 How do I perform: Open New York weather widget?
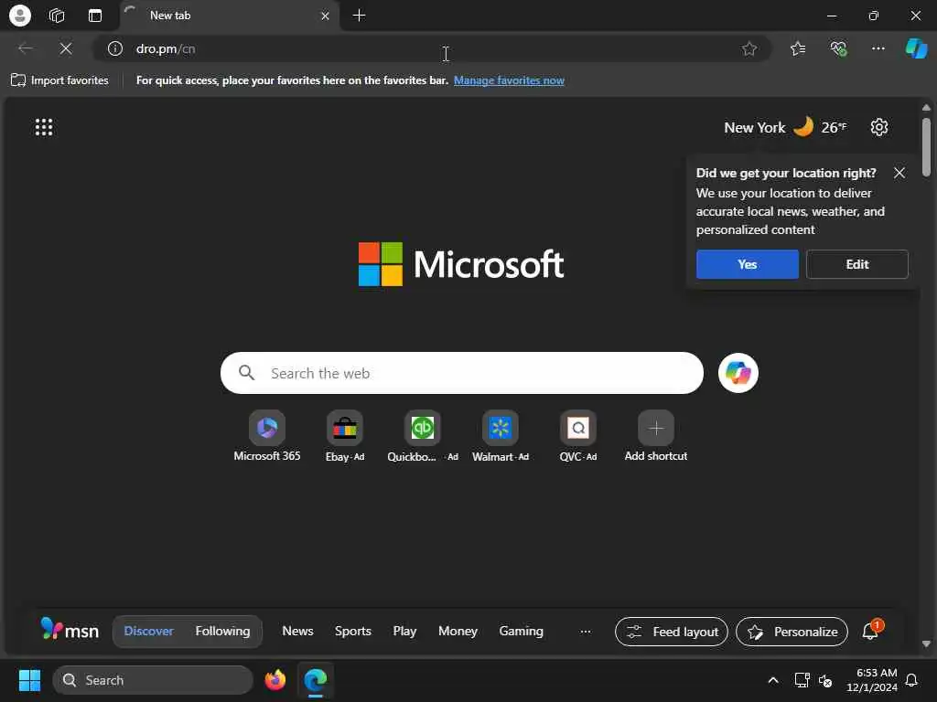click(x=785, y=127)
